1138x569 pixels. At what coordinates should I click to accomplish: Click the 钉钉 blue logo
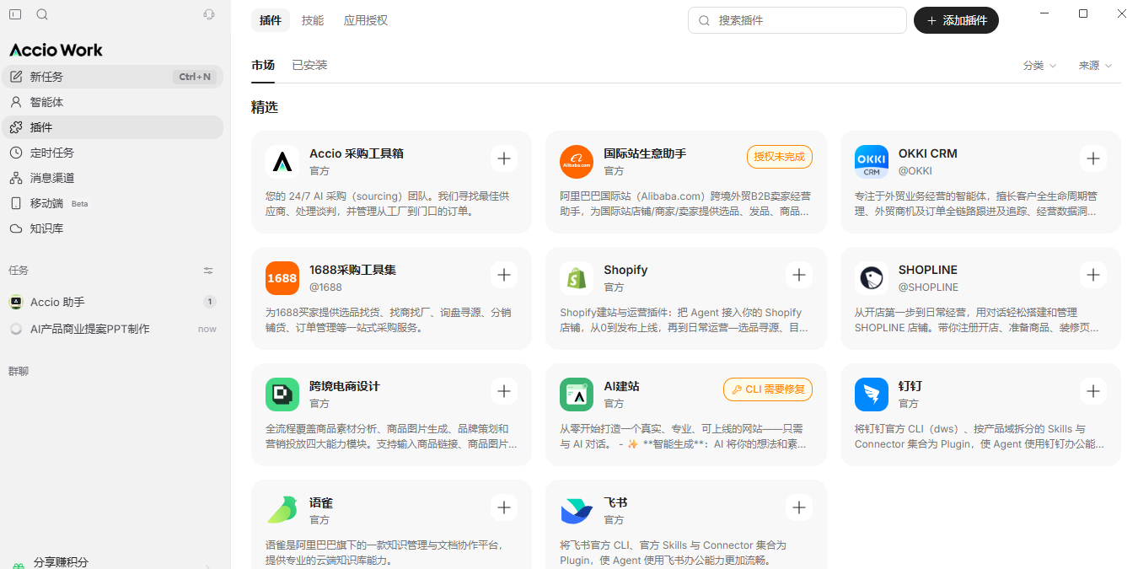(x=872, y=395)
